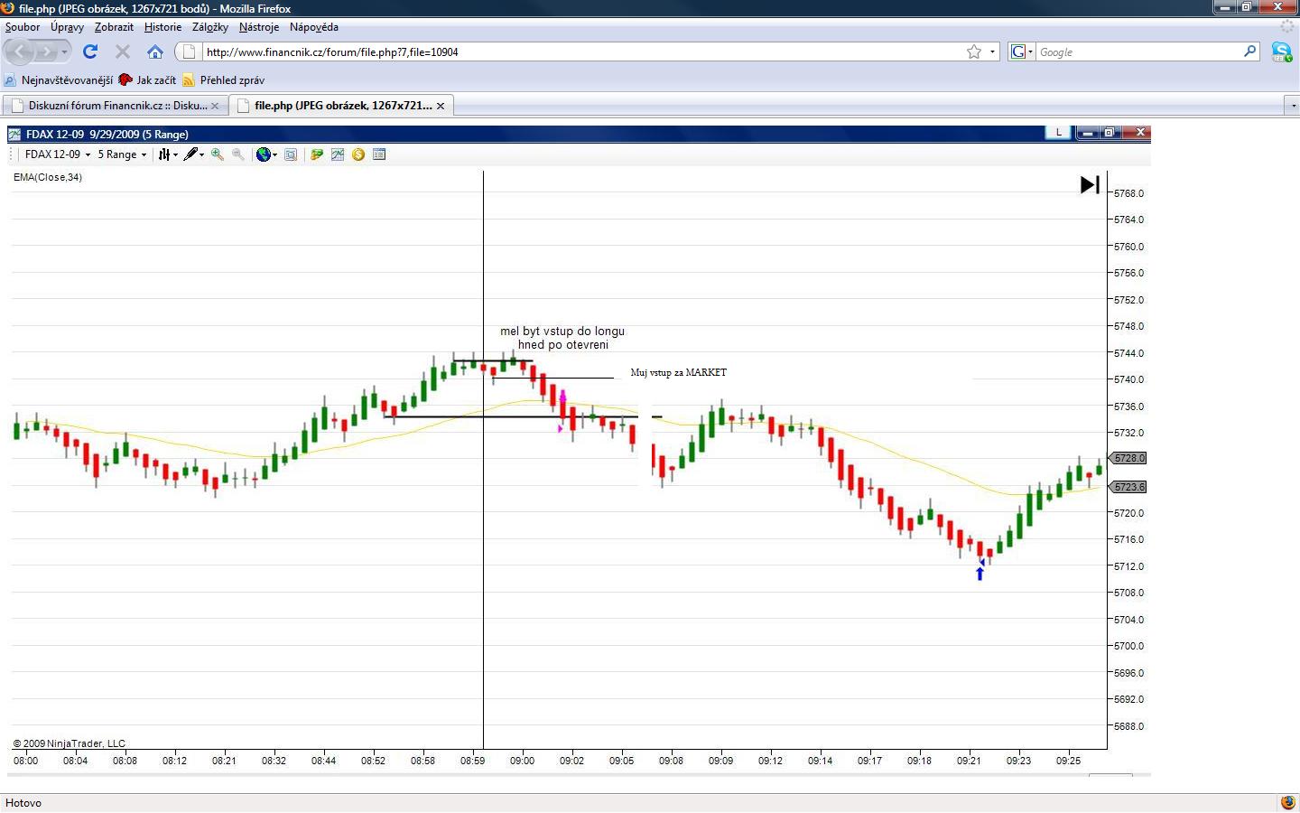Click the NinjaTrader, LLC copyright text
Image resolution: width=1300 pixels, height=813 pixels.
[x=69, y=743]
